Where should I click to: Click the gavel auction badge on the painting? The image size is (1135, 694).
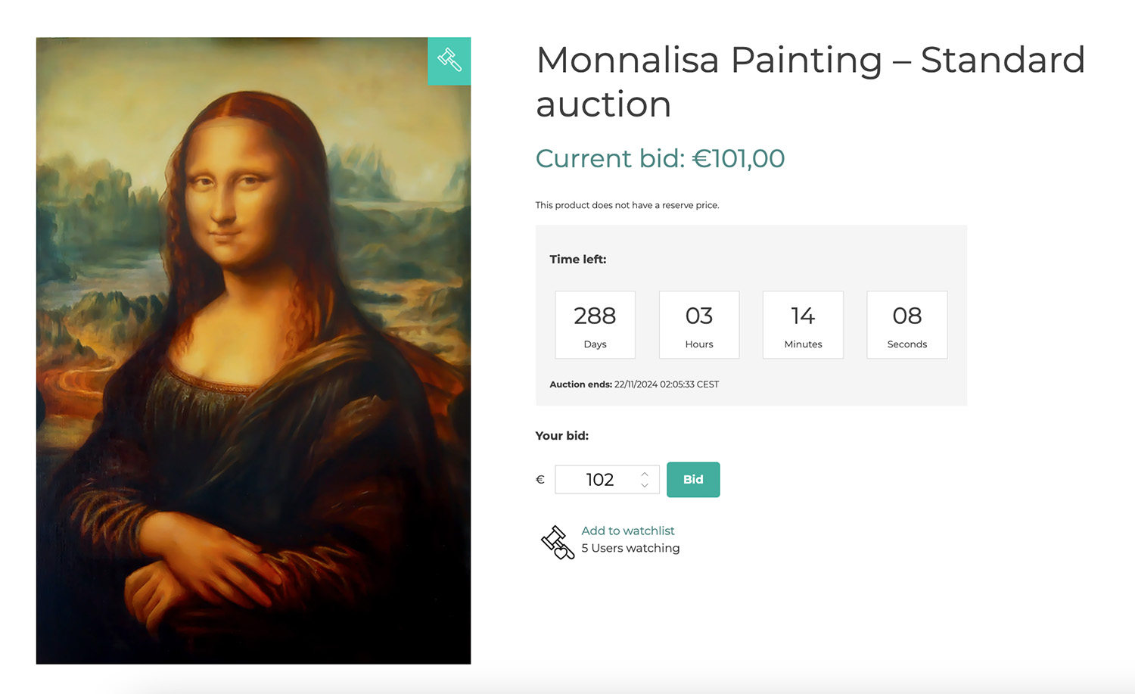click(449, 61)
